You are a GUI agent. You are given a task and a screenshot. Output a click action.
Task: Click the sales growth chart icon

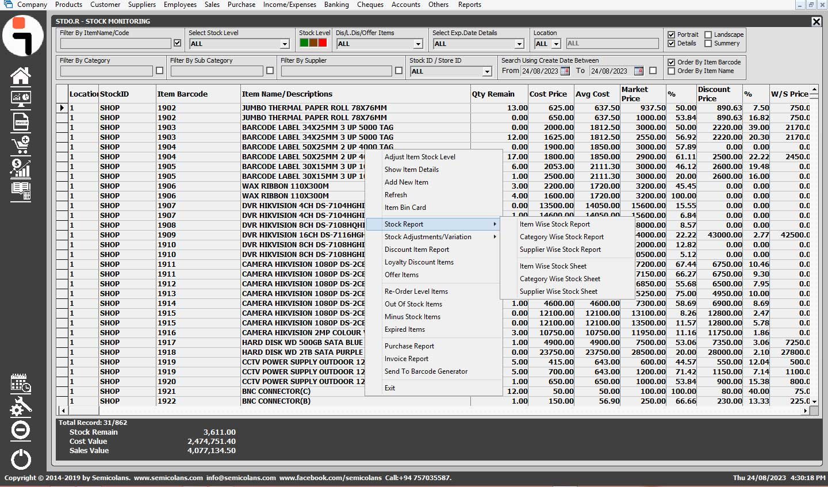point(21,168)
